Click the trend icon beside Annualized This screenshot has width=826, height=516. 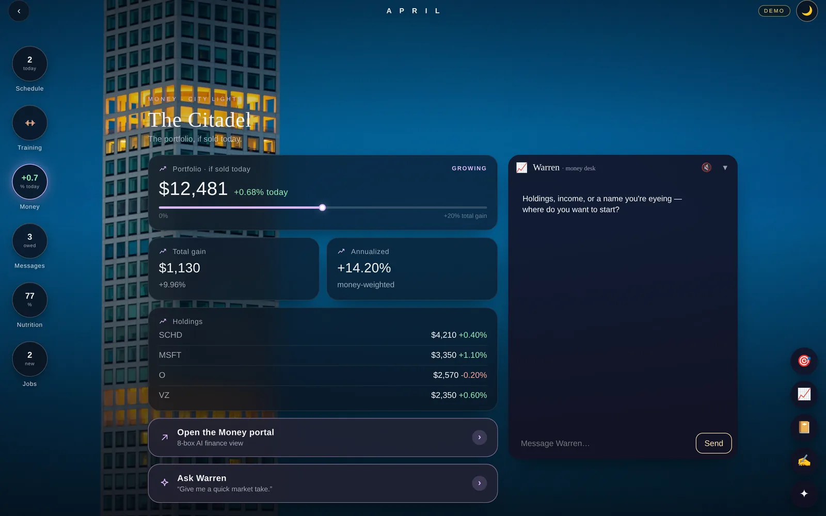(x=341, y=251)
